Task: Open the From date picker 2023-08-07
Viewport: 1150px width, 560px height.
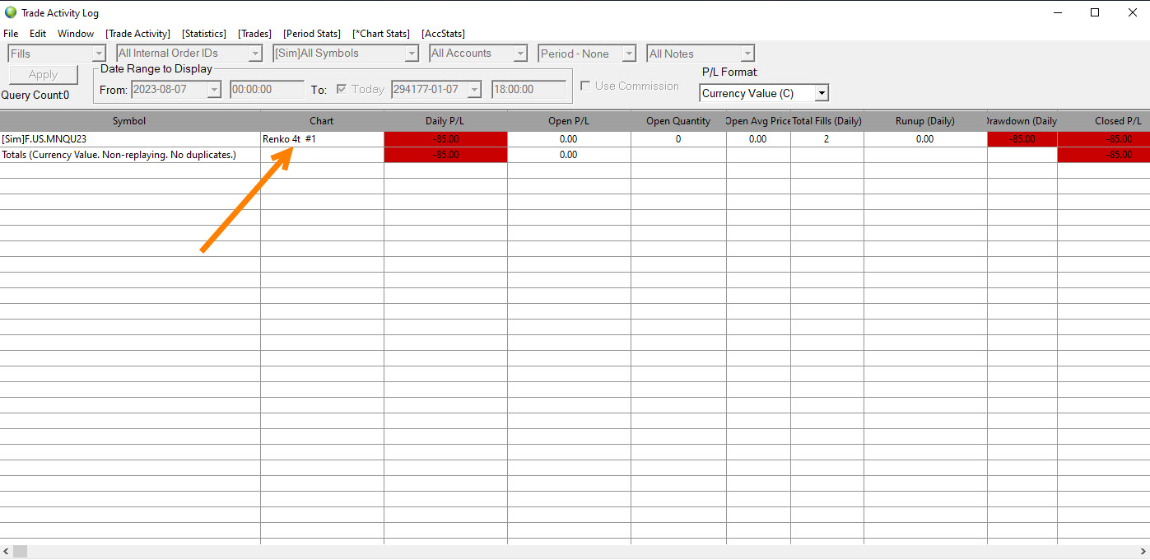Action: pyautogui.click(x=176, y=89)
